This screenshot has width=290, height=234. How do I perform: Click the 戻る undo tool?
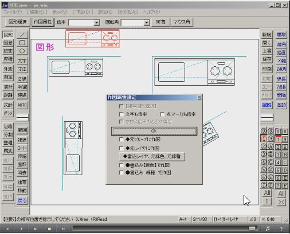[22, 200]
